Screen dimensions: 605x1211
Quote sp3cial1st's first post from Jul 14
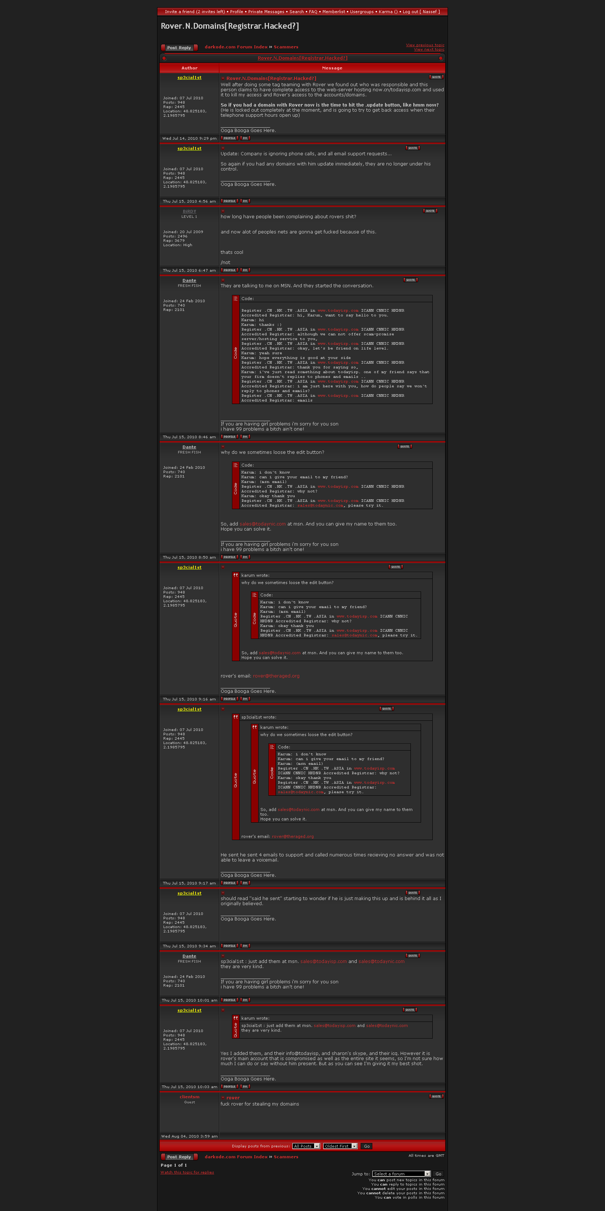436,77
